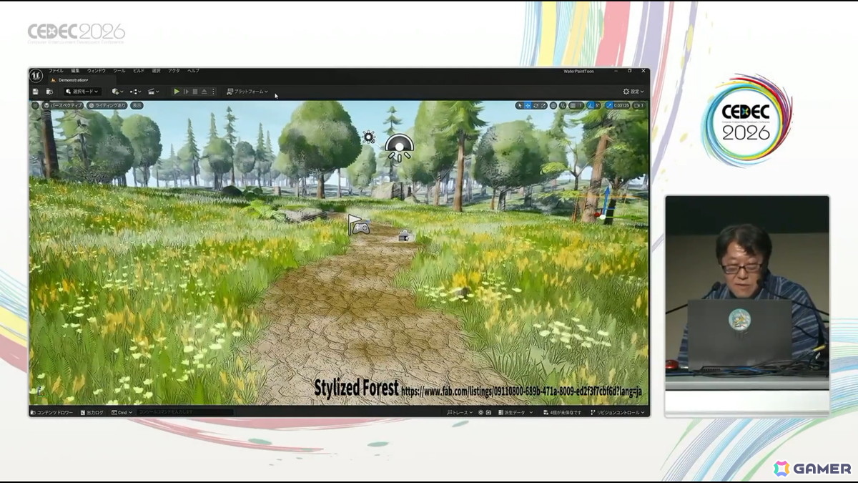Open the 派生データ derived data dropdown
This screenshot has height=483, width=858.
(x=516, y=413)
